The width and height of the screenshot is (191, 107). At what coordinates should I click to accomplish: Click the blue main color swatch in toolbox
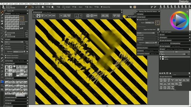(x=2, y=82)
